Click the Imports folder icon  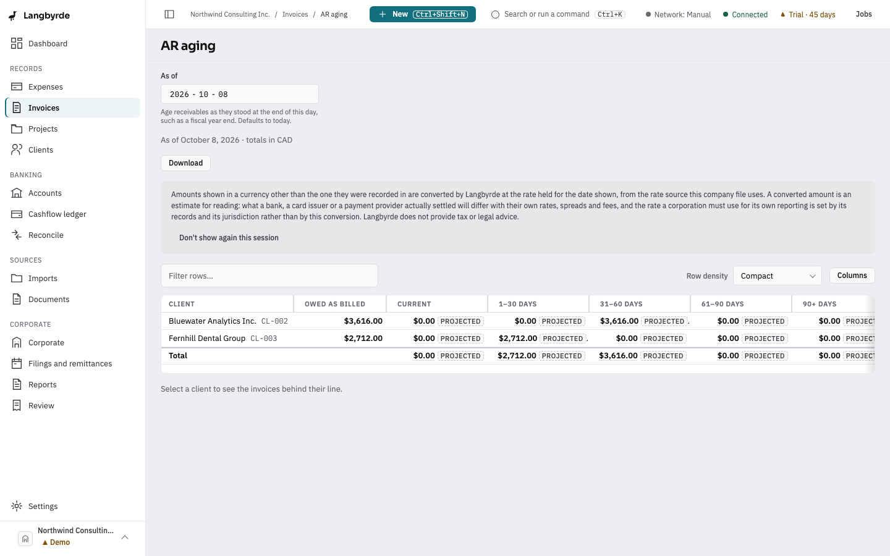tap(17, 278)
